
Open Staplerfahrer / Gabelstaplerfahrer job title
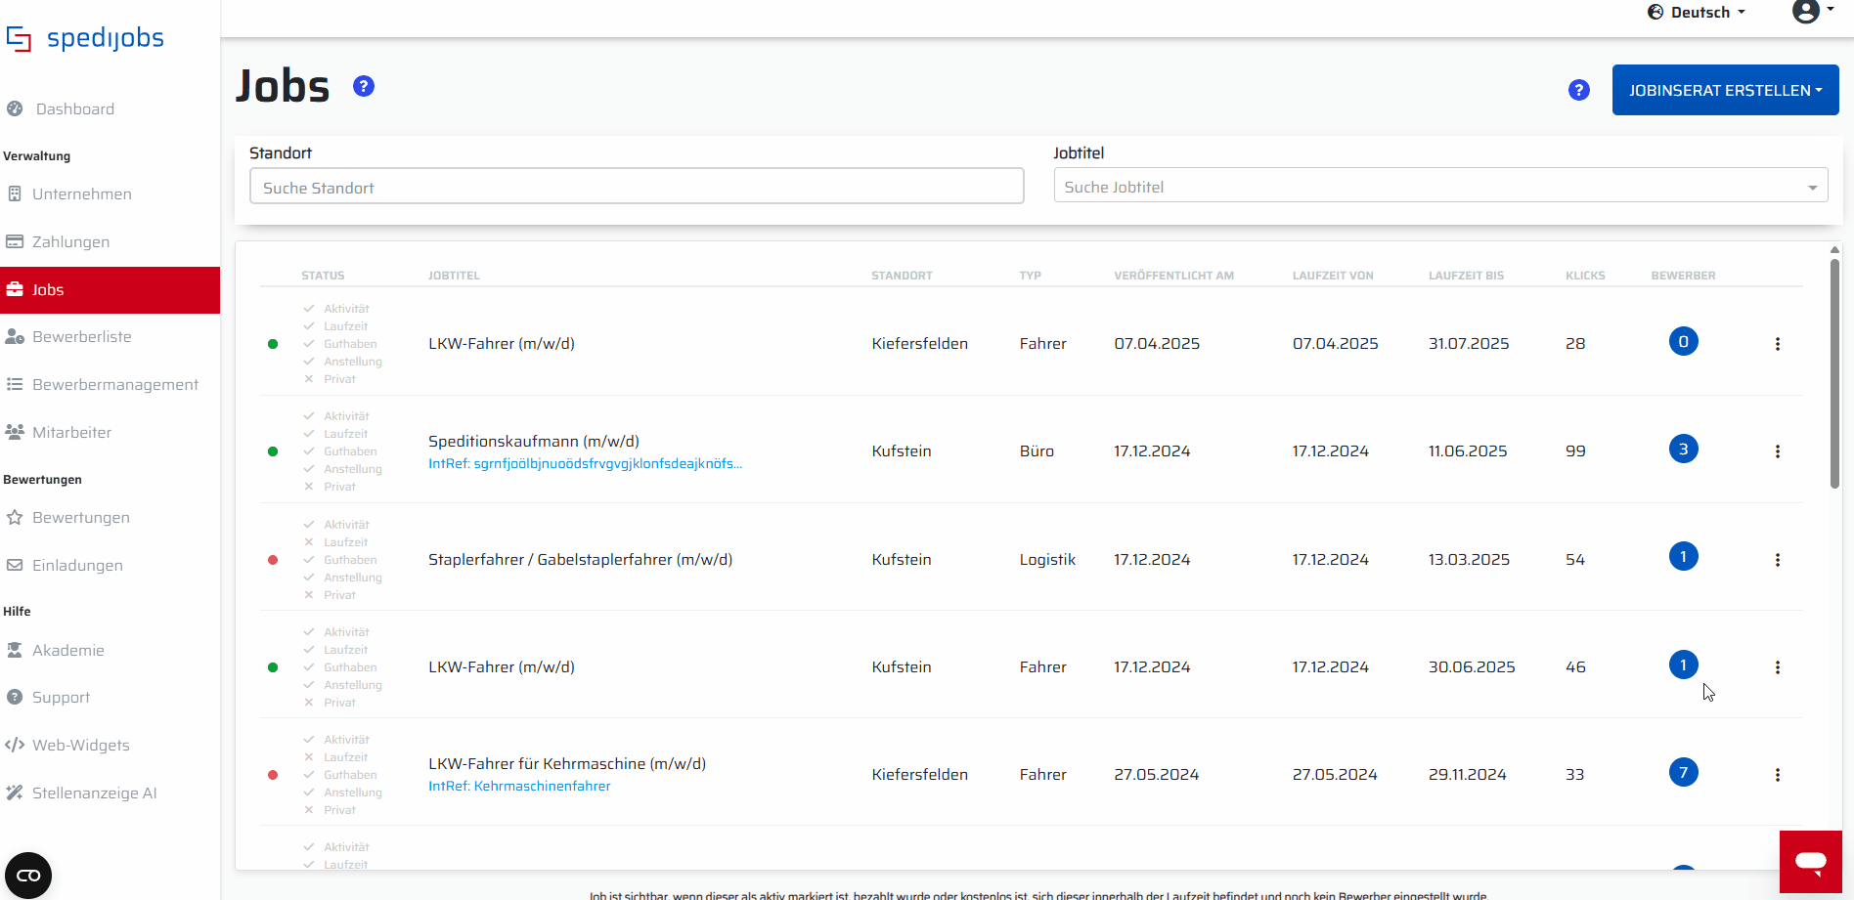tap(580, 559)
